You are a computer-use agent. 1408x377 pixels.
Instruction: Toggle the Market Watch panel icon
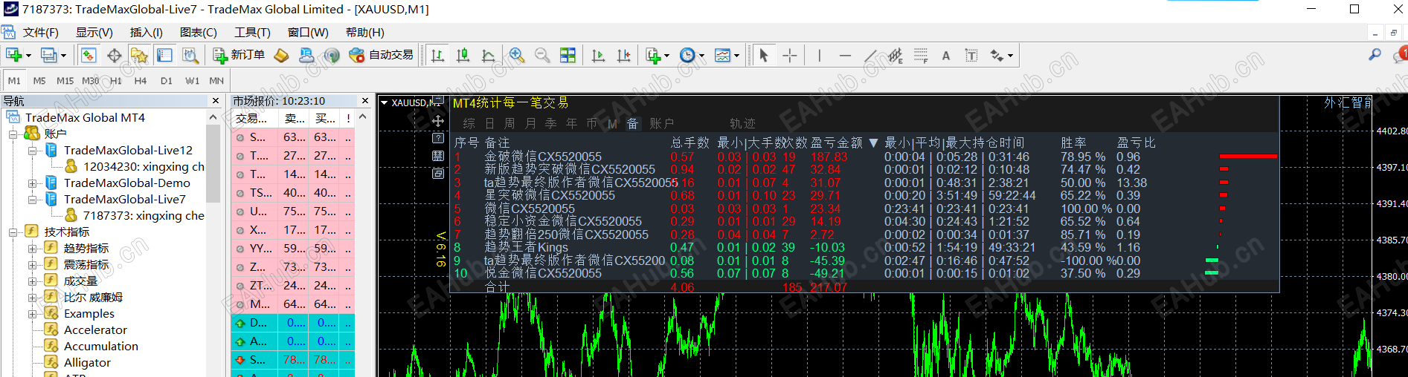[89, 56]
